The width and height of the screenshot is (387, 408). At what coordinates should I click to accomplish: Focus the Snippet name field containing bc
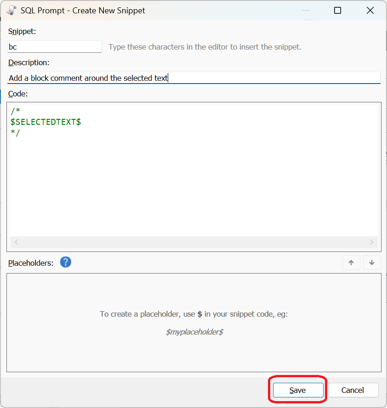(x=55, y=47)
